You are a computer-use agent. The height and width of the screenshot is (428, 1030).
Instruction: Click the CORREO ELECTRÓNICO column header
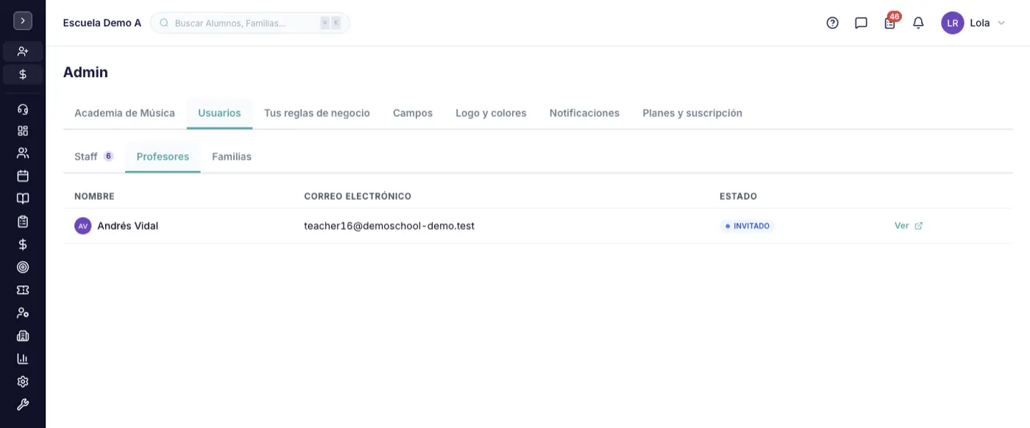click(x=358, y=196)
